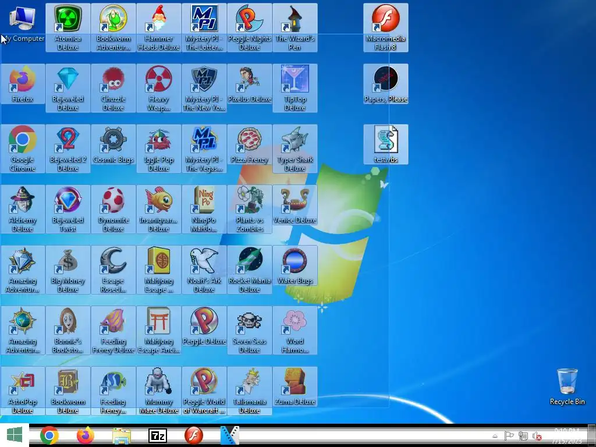
Task: Select the Feeding Frenzy Deluxe shortcut
Action: (113, 330)
